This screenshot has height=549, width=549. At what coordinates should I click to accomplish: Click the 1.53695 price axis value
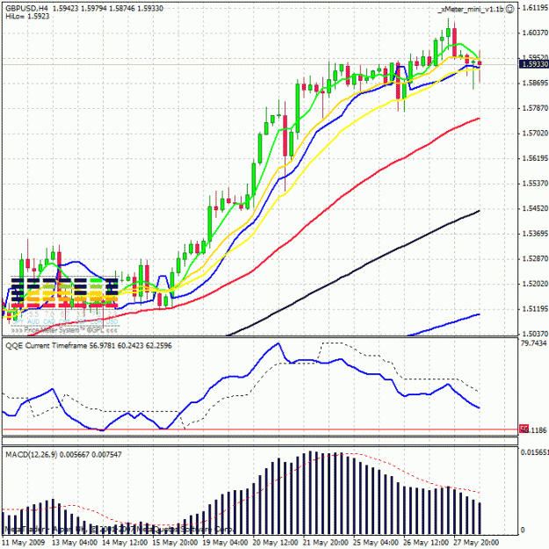click(535, 233)
